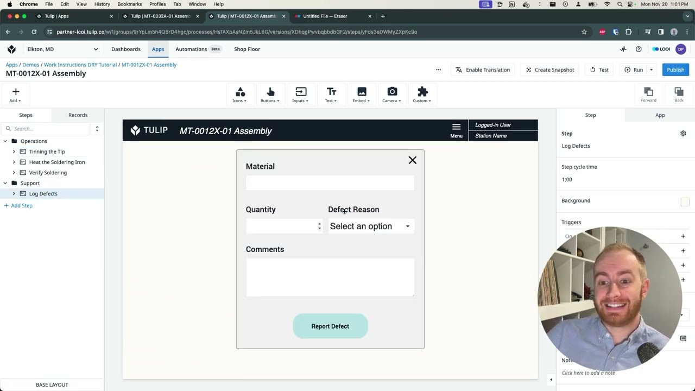Open the Defect Reason dropdown
Screen dimensions: 695x391
371,226
